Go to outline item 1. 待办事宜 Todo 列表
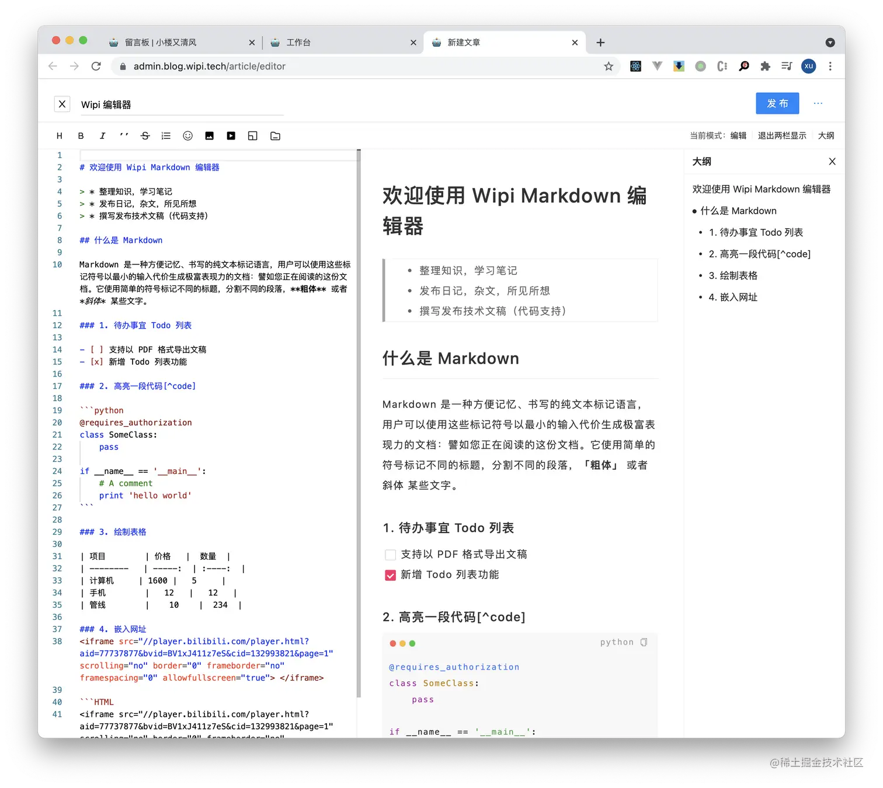This screenshot has width=883, height=788. coord(756,232)
